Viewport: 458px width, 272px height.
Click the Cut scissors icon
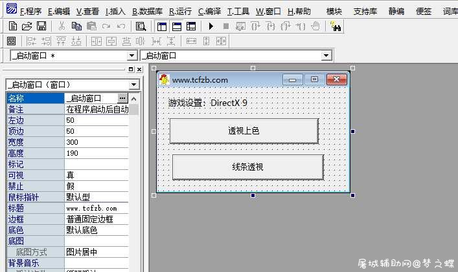tap(62, 26)
